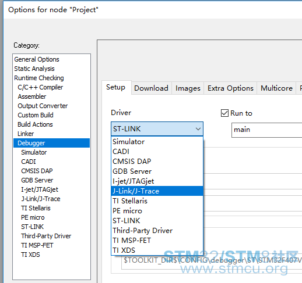Choose TI Stellaris in Driver dropdown

157,201
